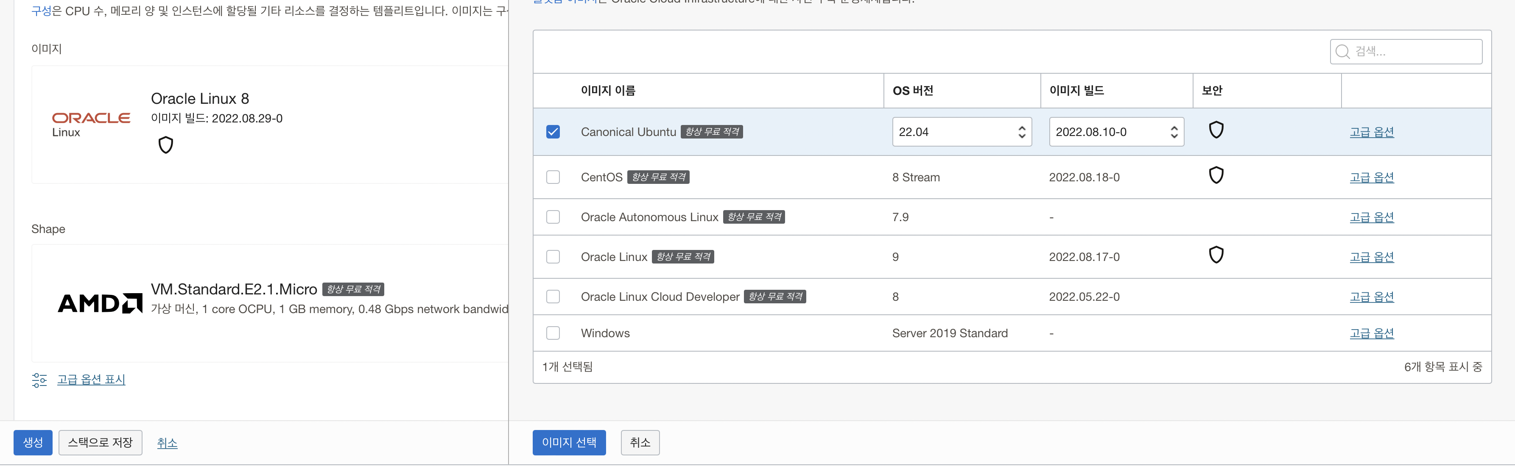Click the 2022.08.17-0 build cell
Viewport: 1515px width, 466px height.
click(1084, 257)
